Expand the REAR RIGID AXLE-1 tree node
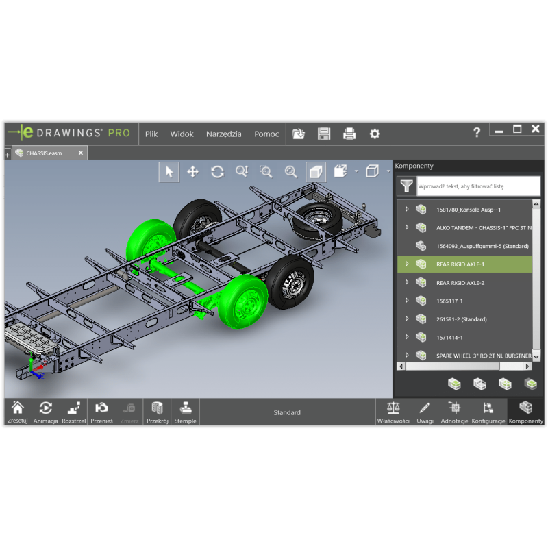 [407, 264]
